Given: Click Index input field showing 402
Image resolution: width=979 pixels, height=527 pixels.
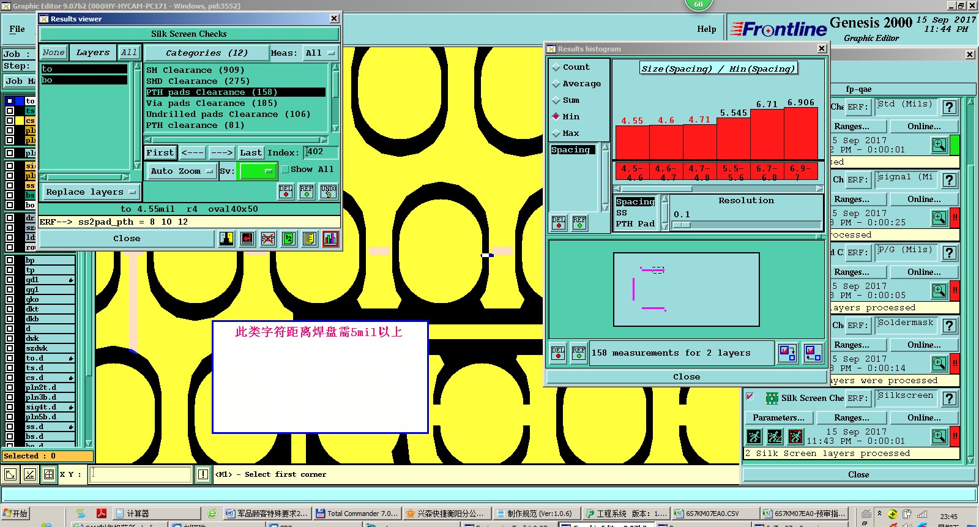Looking at the screenshot, I should coord(321,152).
